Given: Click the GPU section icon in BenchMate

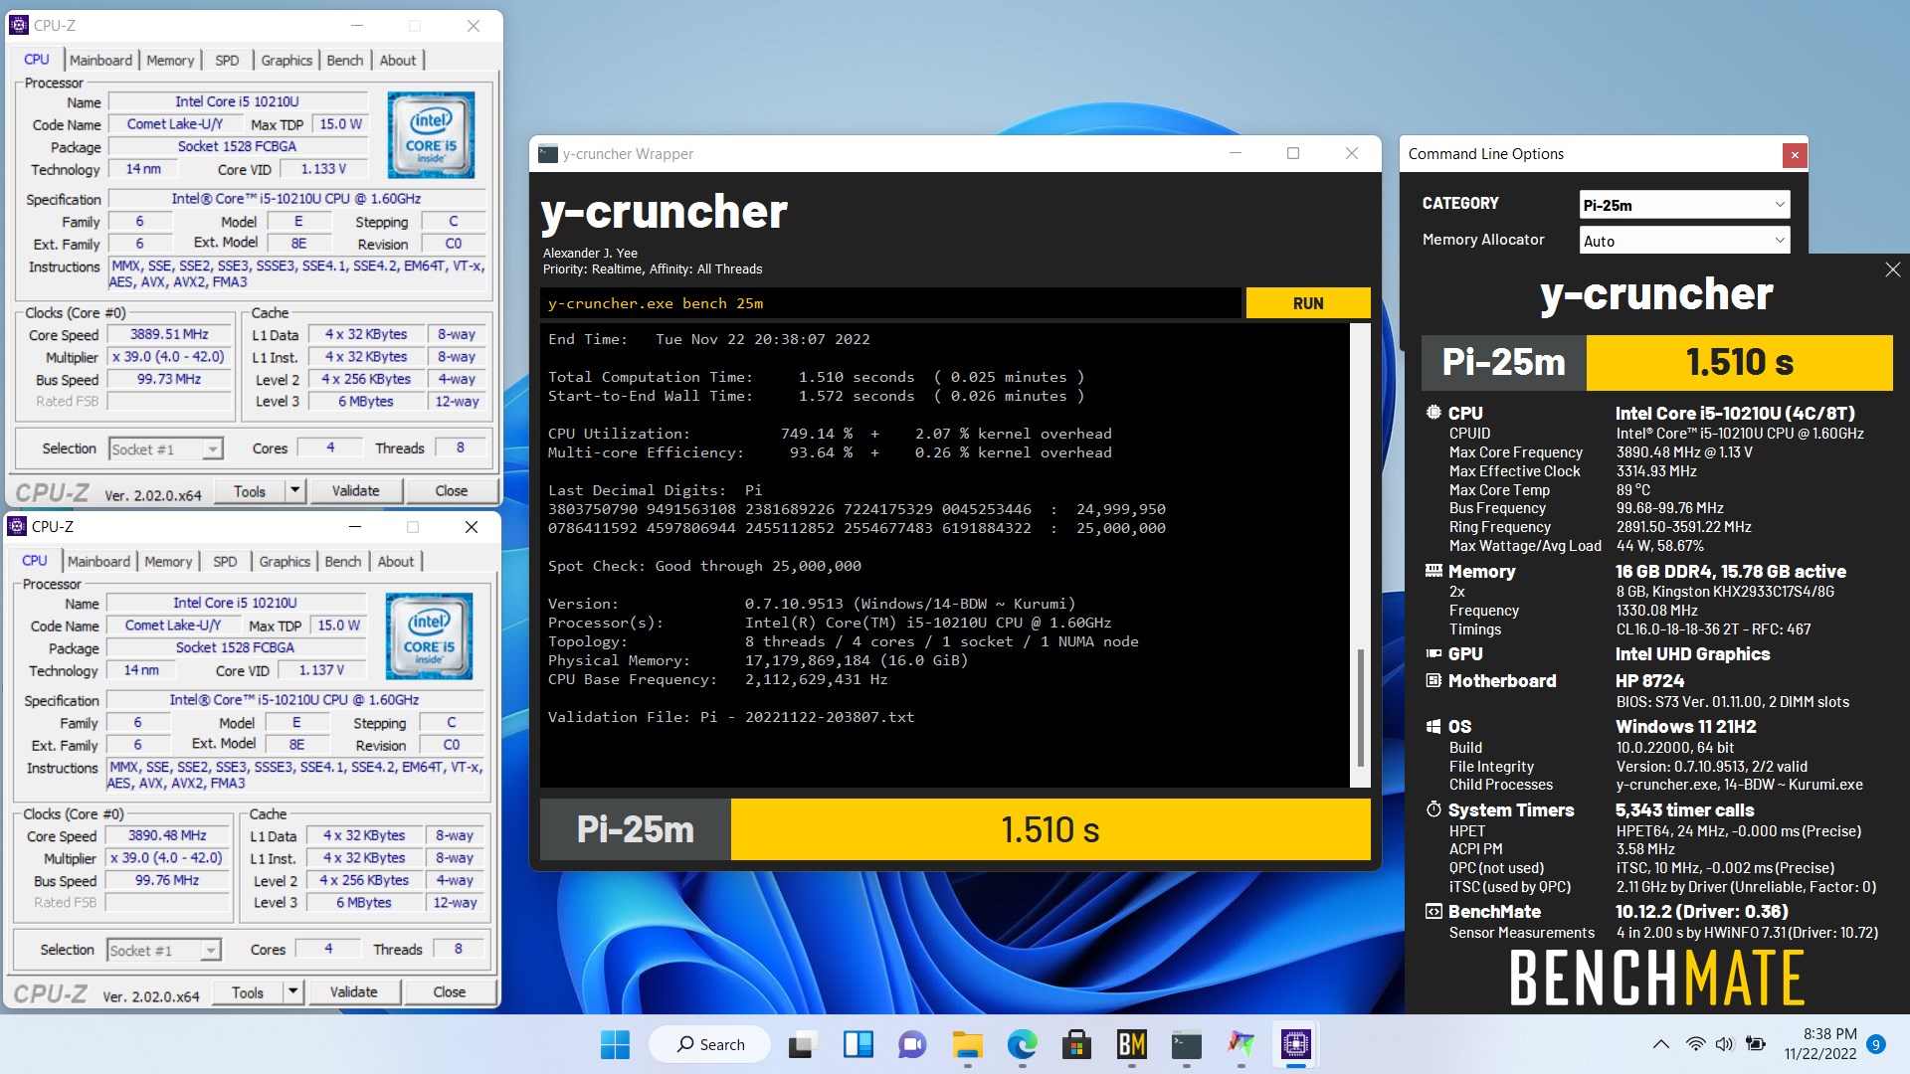Looking at the screenshot, I should click(1433, 653).
